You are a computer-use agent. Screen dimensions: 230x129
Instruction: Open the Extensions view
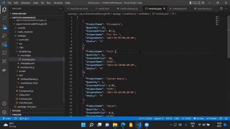coord(4,44)
